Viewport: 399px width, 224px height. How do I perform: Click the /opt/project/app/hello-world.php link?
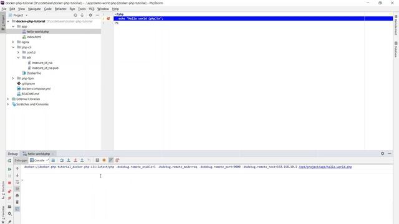pyautogui.click(x=325, y=167)
